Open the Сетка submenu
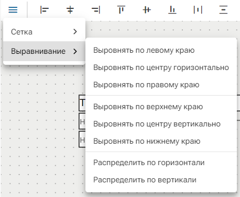The image size is (240, 197). 44,32
